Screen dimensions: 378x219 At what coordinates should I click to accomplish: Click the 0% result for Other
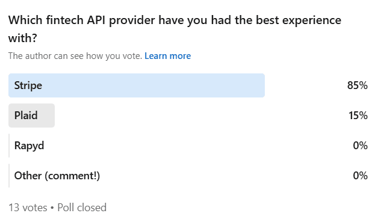click(x=360, y=176)
